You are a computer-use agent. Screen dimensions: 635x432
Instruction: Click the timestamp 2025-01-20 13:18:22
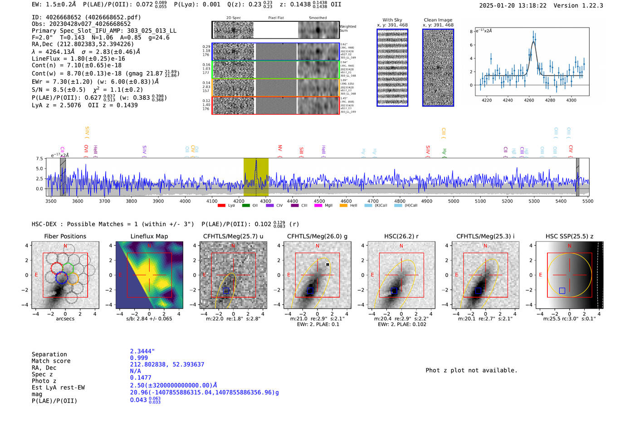pos(513,5)
